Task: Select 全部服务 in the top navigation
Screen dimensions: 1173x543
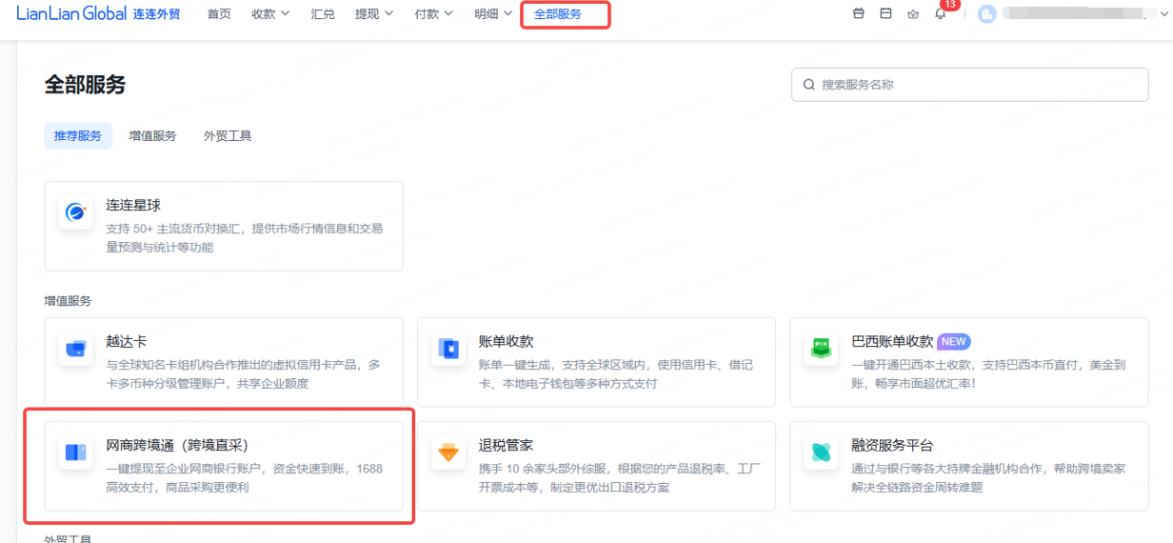Action: (558, 14)
